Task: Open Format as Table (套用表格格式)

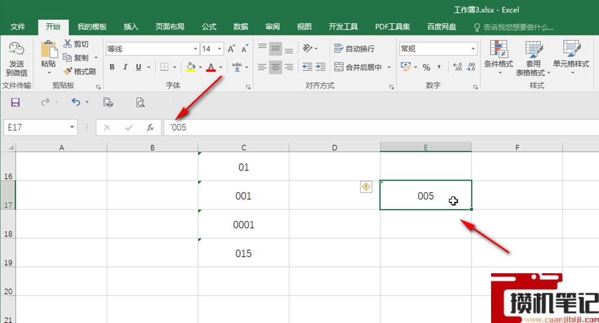Action: [533, 58]
